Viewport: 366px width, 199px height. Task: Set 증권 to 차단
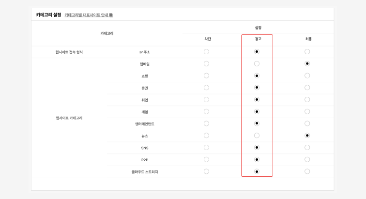pos(206,88)
